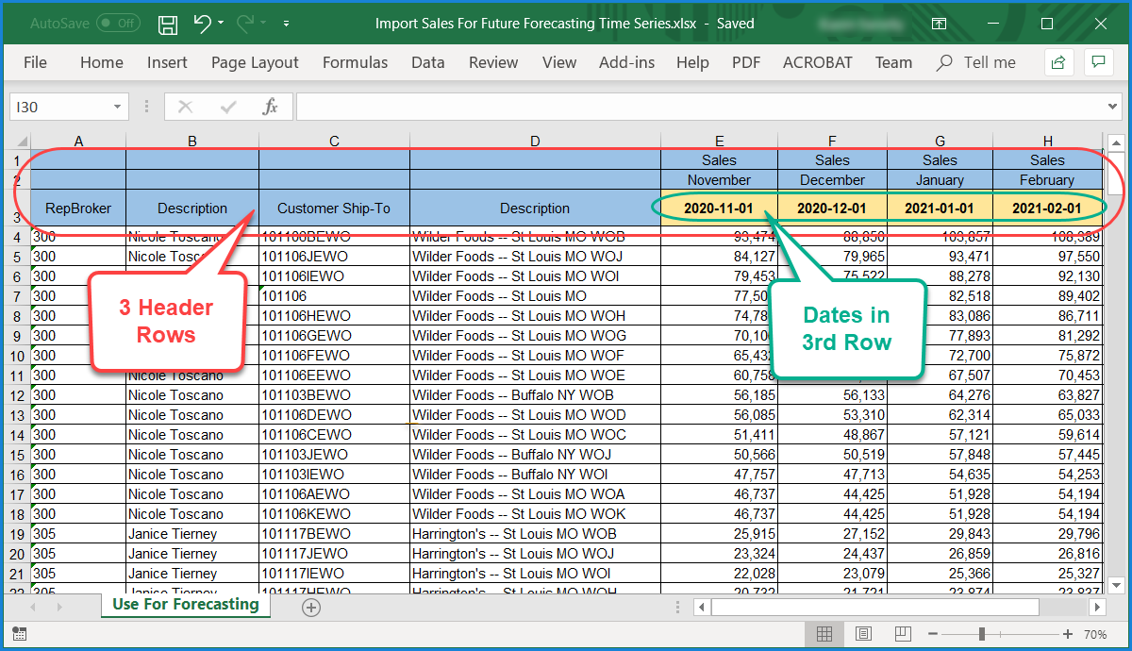Screen dimensions: 1132x651
Task: Click the zoom slider handle
Action: (982, 634)
